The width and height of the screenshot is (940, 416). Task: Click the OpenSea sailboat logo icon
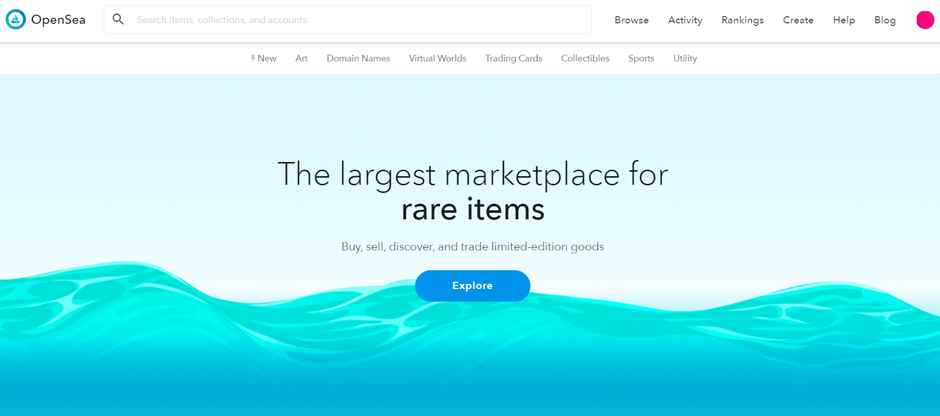[x=16, y=19]
